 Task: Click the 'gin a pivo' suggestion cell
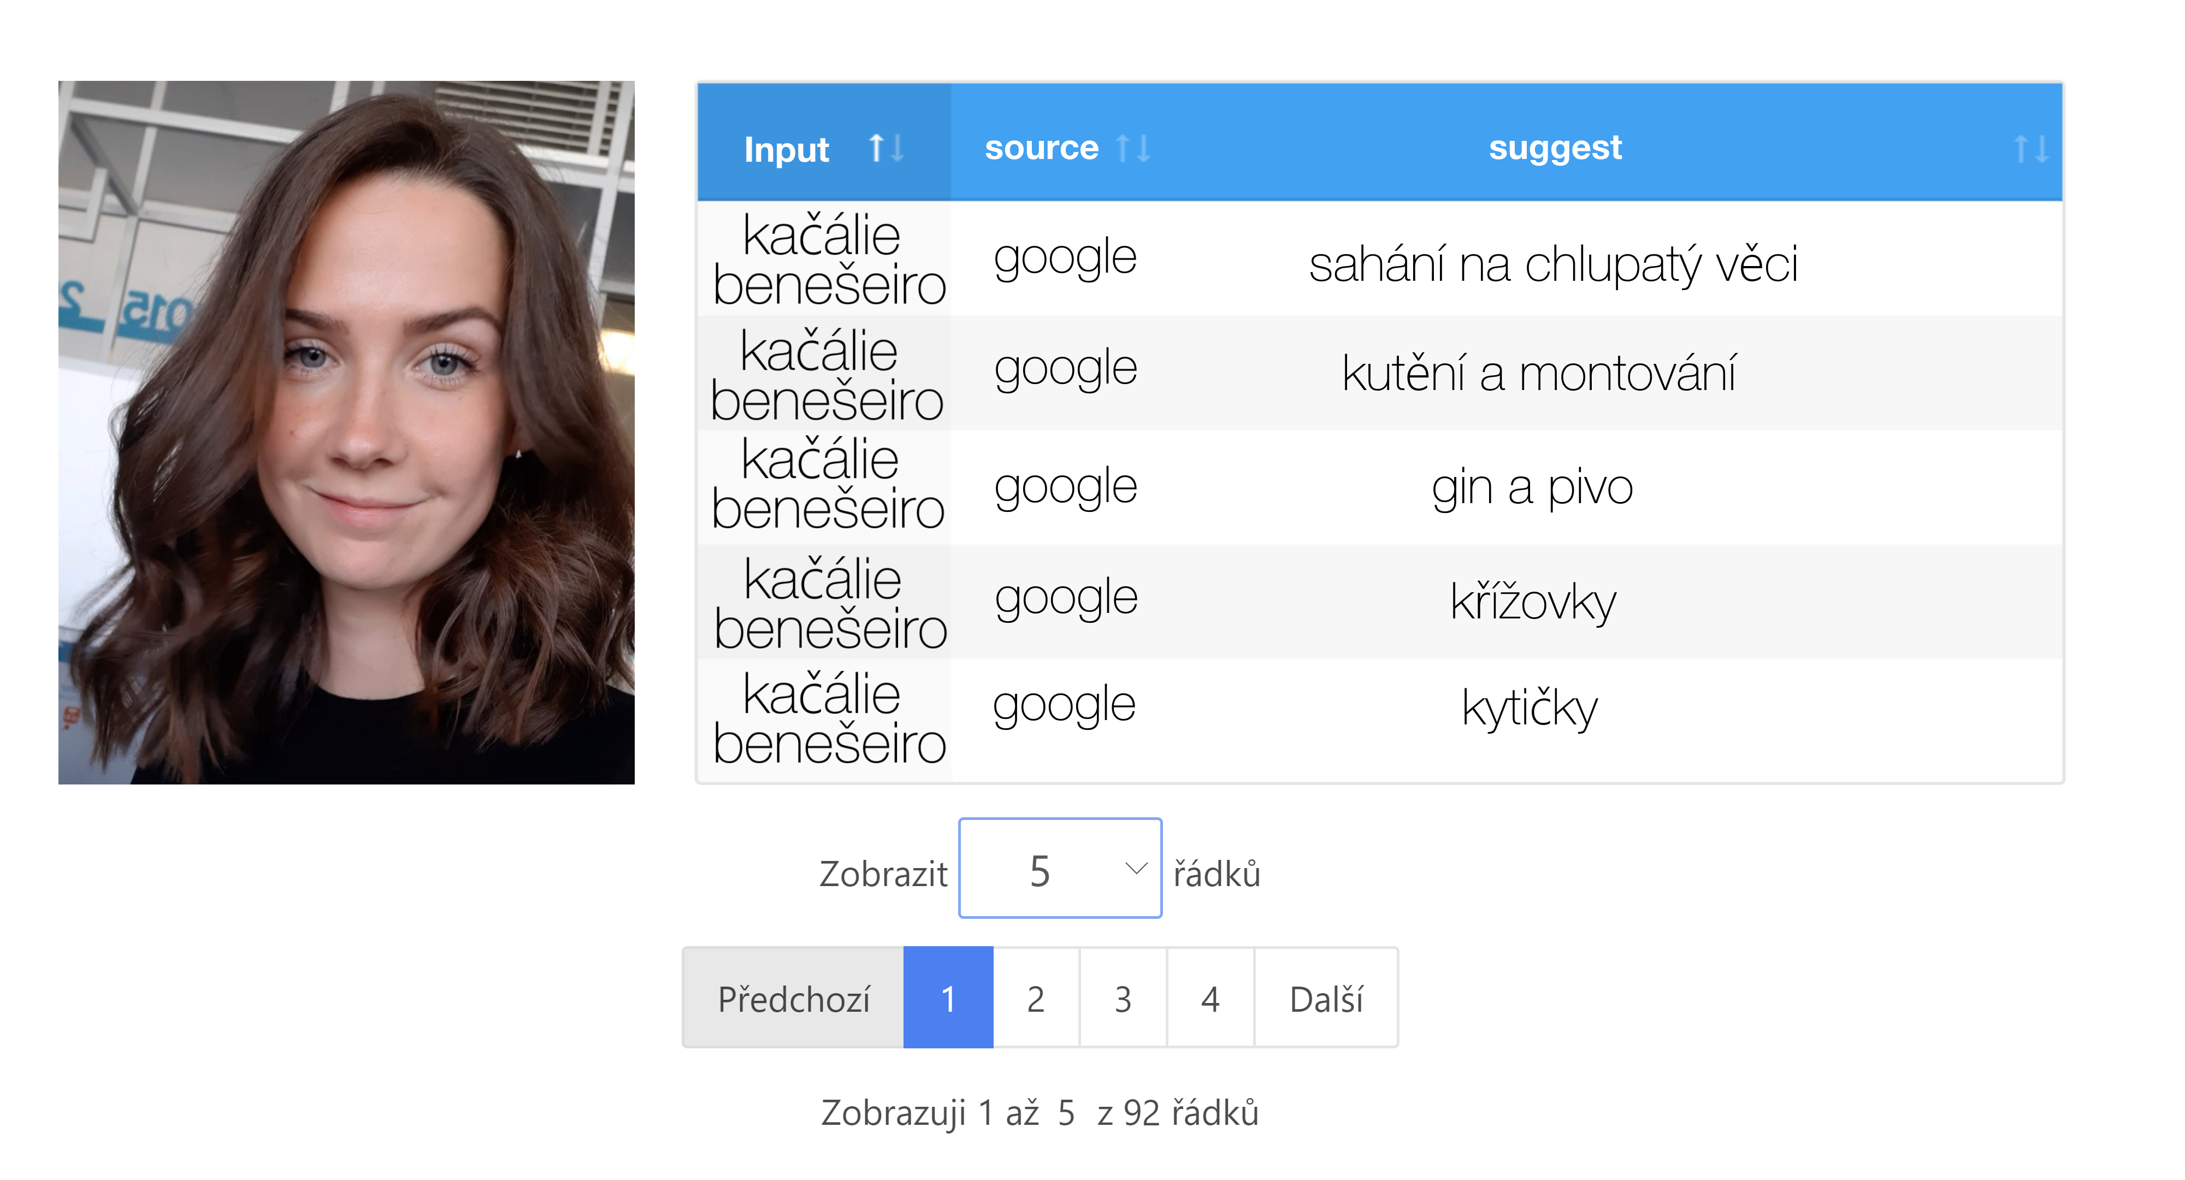[1532, 488]
